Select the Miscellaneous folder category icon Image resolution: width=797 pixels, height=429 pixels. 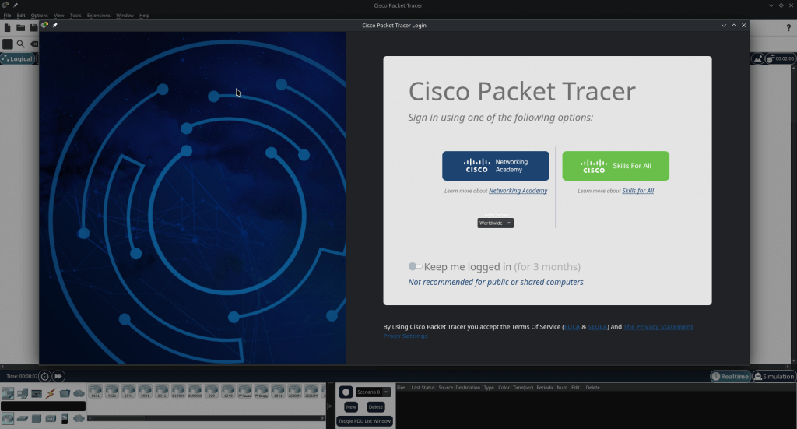pos(65,393)
